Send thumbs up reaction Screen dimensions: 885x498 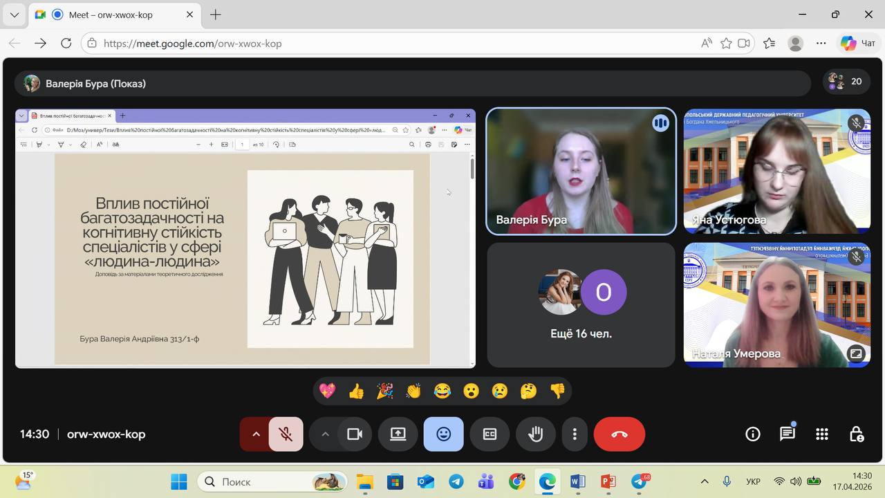click(356, 391)
